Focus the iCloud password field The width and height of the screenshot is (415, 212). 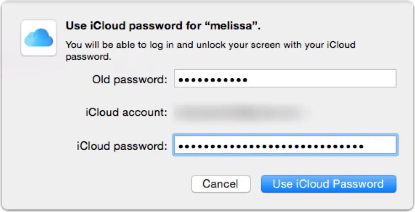coord(285,146)
